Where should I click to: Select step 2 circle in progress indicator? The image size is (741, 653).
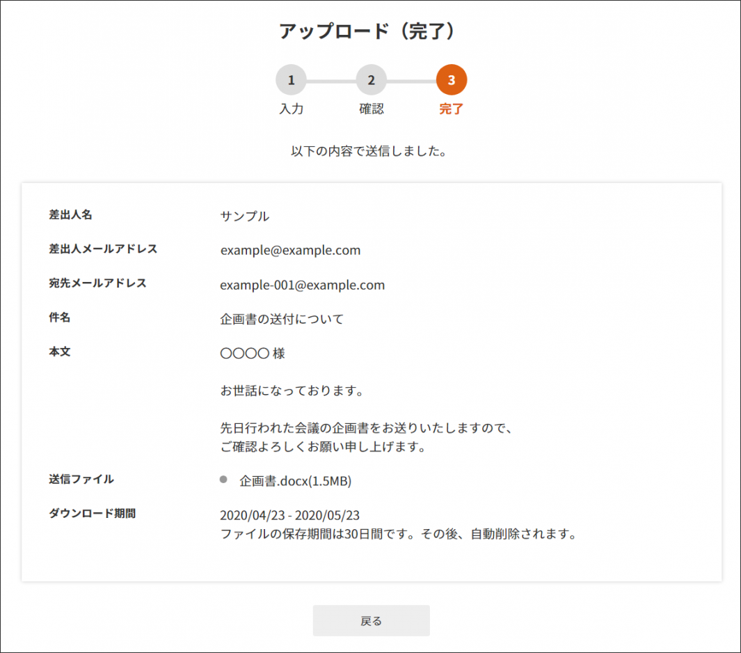(x=371, y=80)
